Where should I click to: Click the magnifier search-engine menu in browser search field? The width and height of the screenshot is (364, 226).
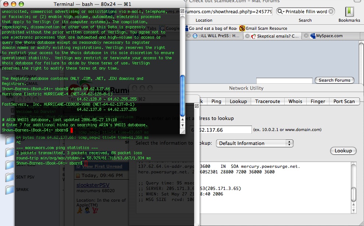281,11
